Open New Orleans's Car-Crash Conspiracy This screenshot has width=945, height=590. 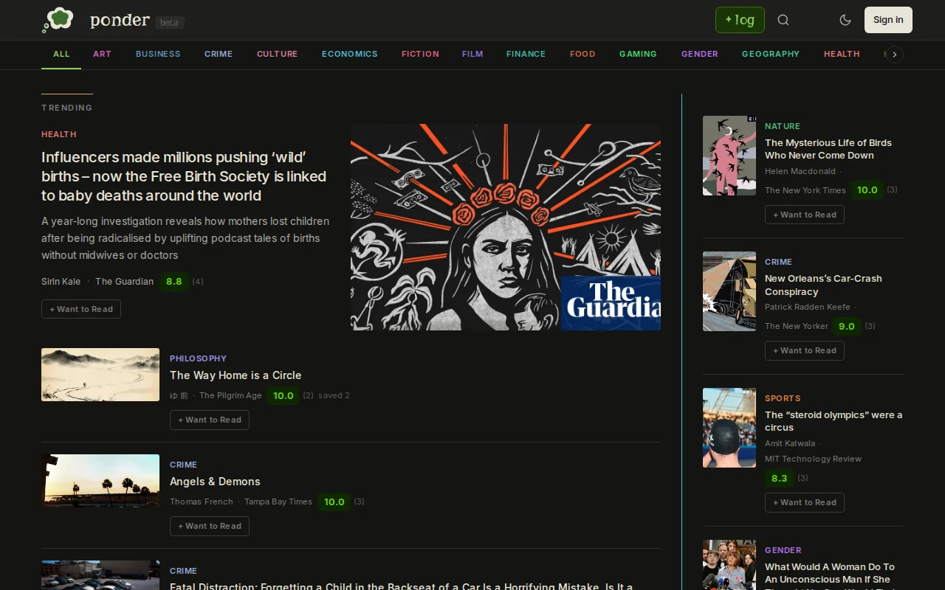pos(823,285)
